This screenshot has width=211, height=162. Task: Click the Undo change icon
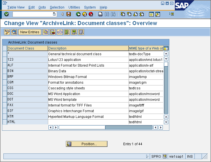coord(60,32)
